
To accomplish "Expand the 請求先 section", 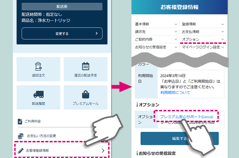I will coord(156,32).
